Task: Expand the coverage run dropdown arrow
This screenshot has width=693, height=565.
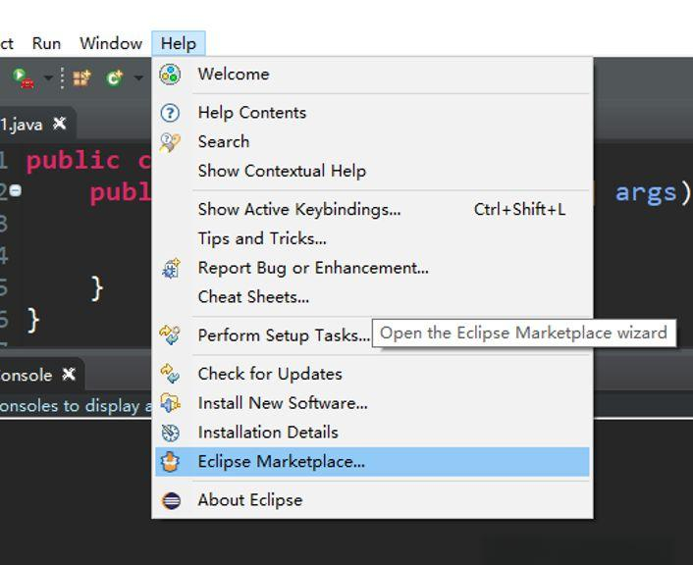Action: click(48, 78)
